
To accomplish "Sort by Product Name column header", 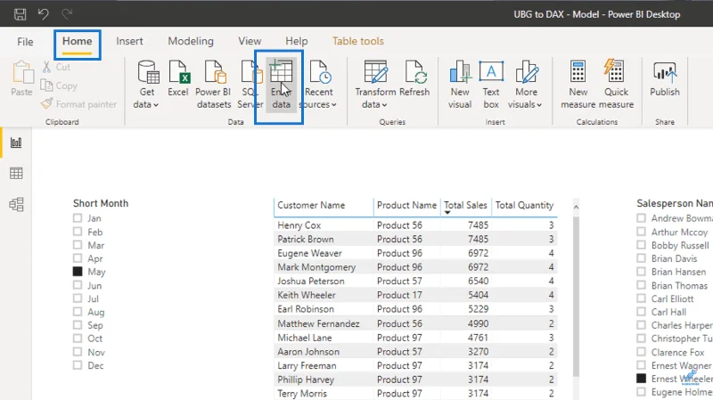I will pos(406,206).
